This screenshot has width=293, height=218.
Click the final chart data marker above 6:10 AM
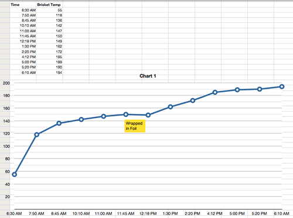(x=282, y=86)
